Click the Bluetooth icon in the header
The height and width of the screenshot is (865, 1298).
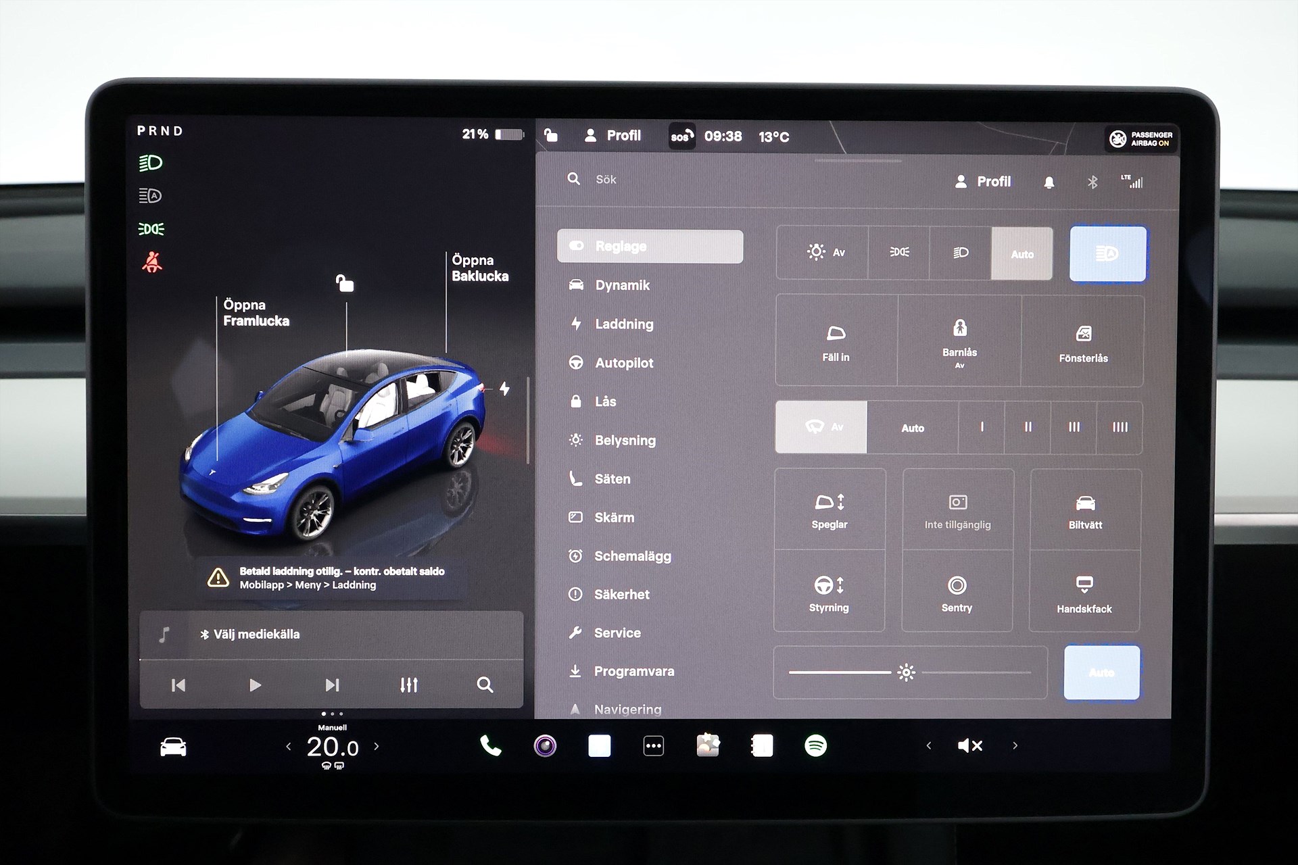point(1092,182)
